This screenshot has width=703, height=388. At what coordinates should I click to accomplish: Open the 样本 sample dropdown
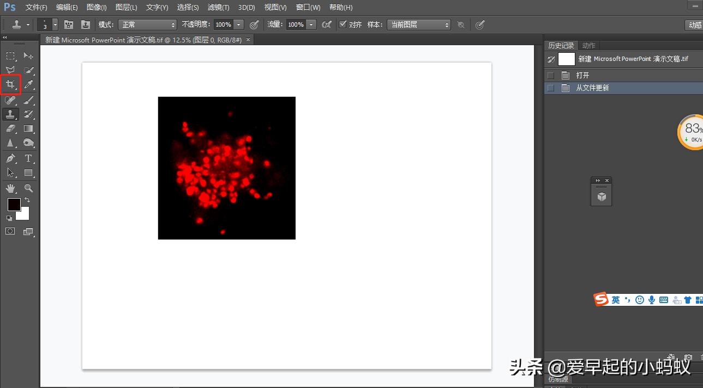coord(419,24)
